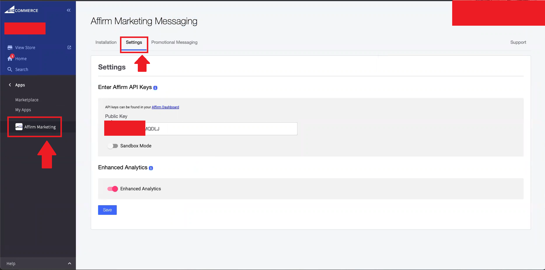Open the Installation tab

click(x=106, y=42)
